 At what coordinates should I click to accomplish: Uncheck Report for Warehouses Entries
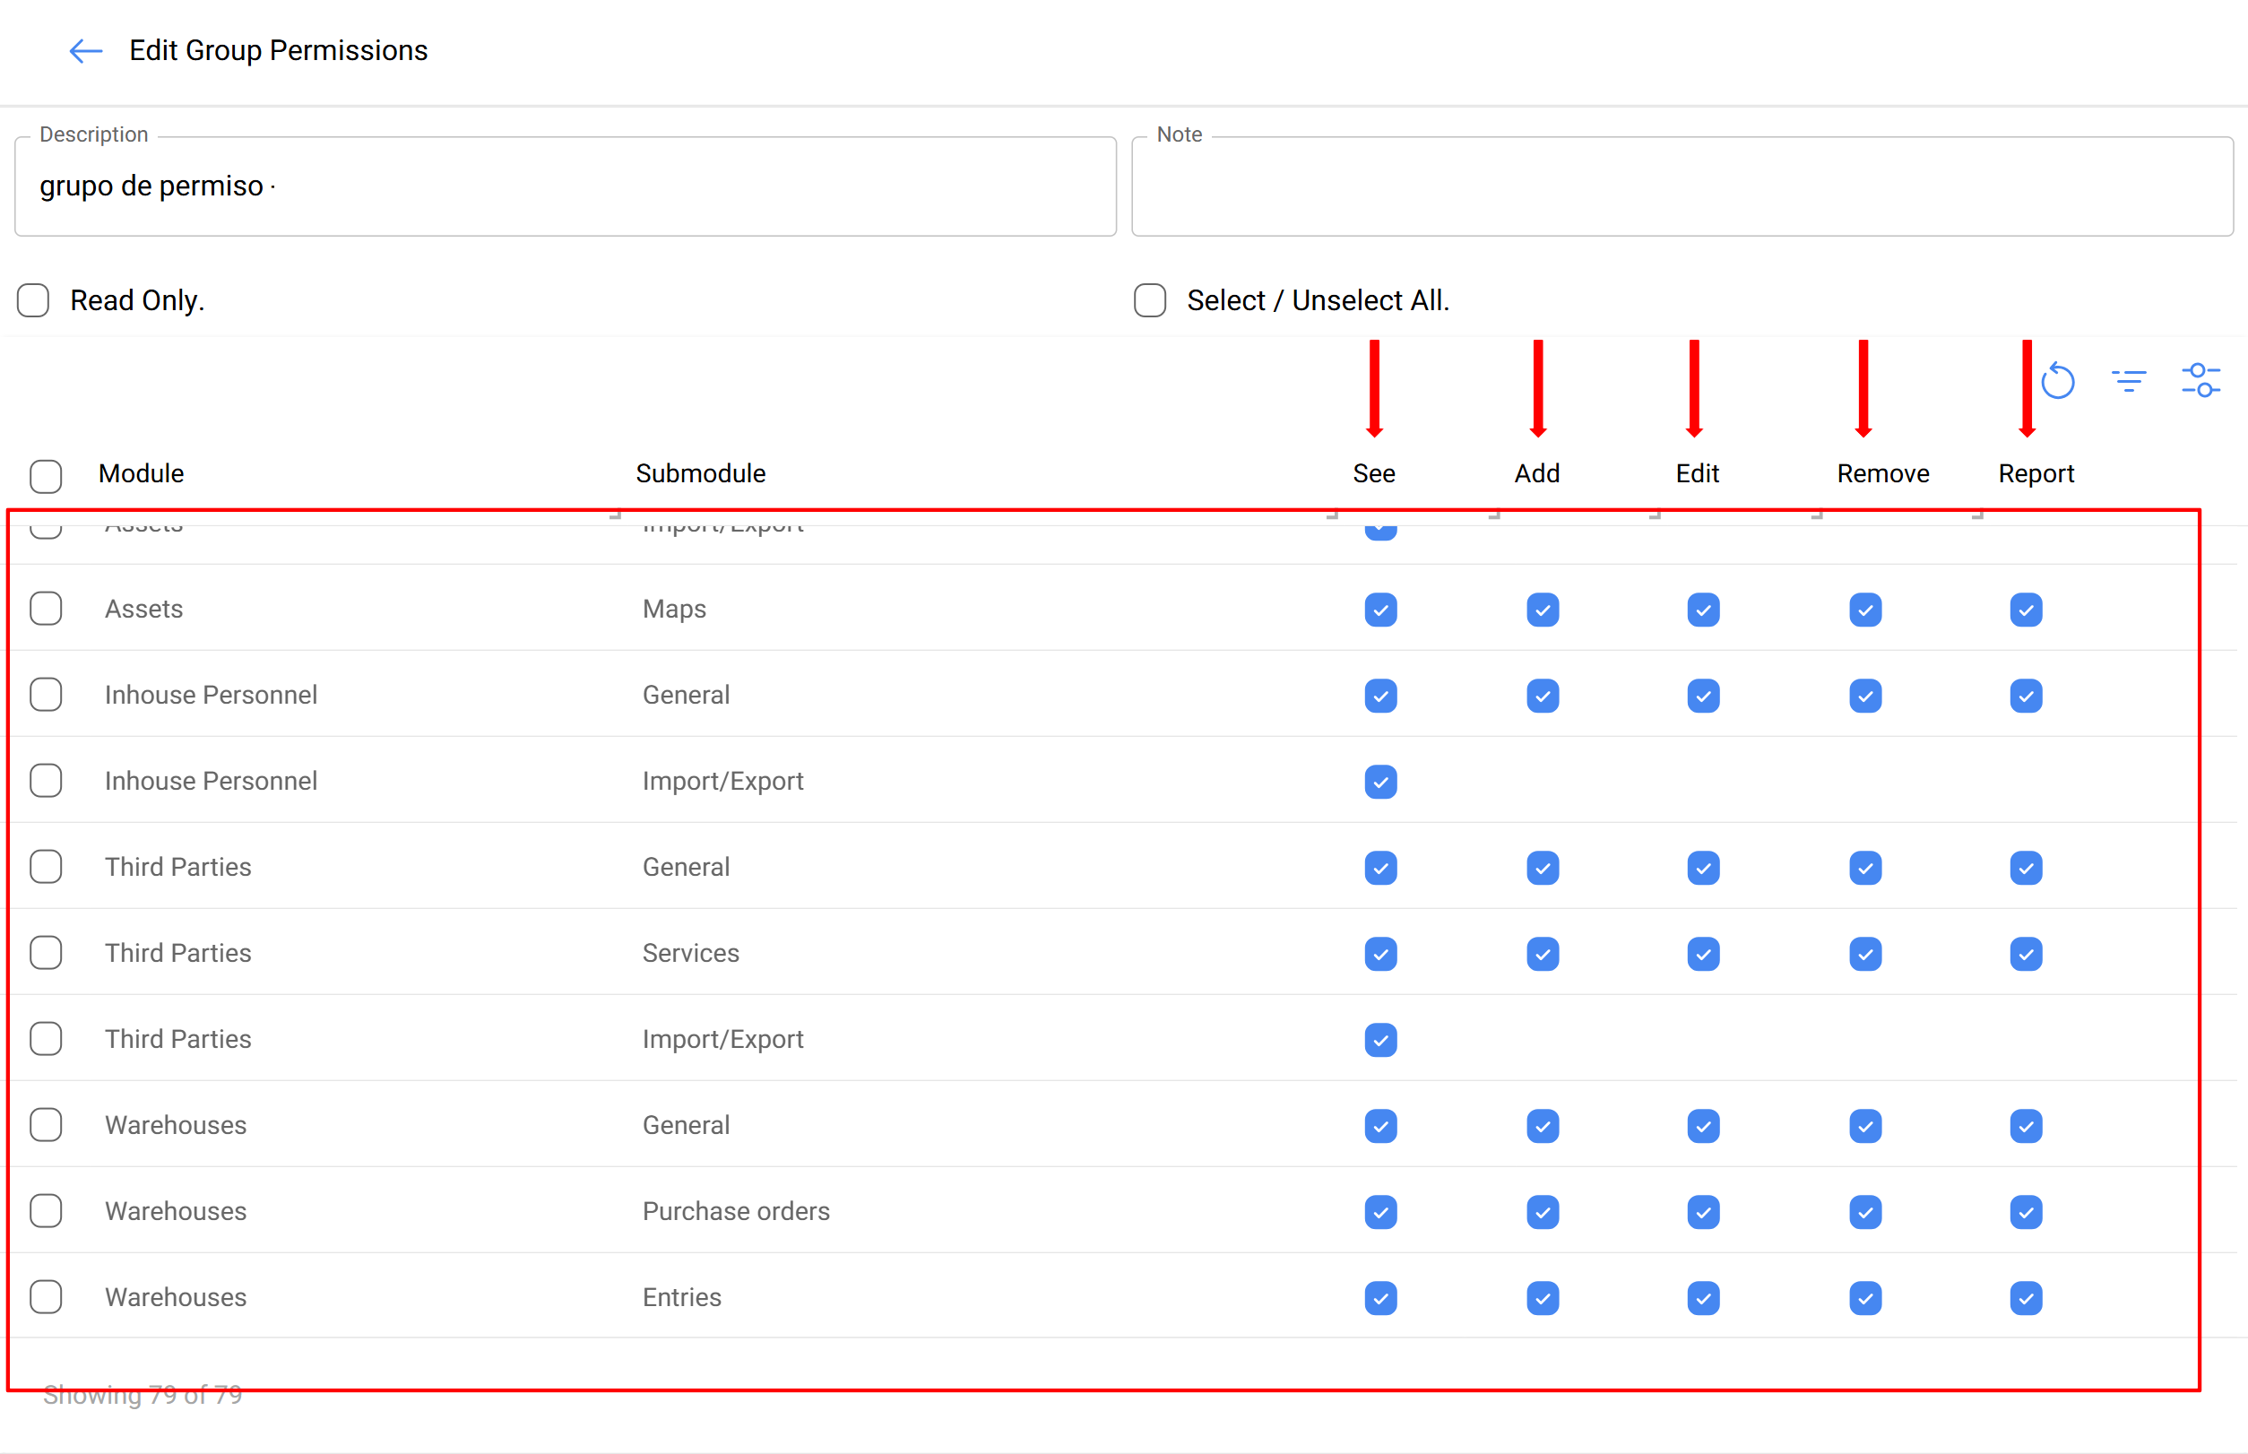[x=2026, y=1298]
